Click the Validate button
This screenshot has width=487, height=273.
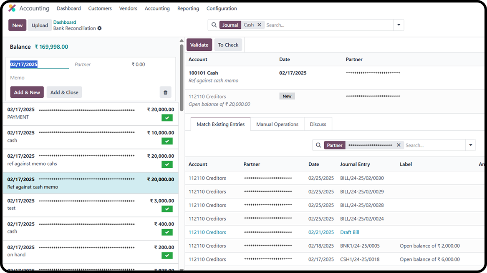199,45
